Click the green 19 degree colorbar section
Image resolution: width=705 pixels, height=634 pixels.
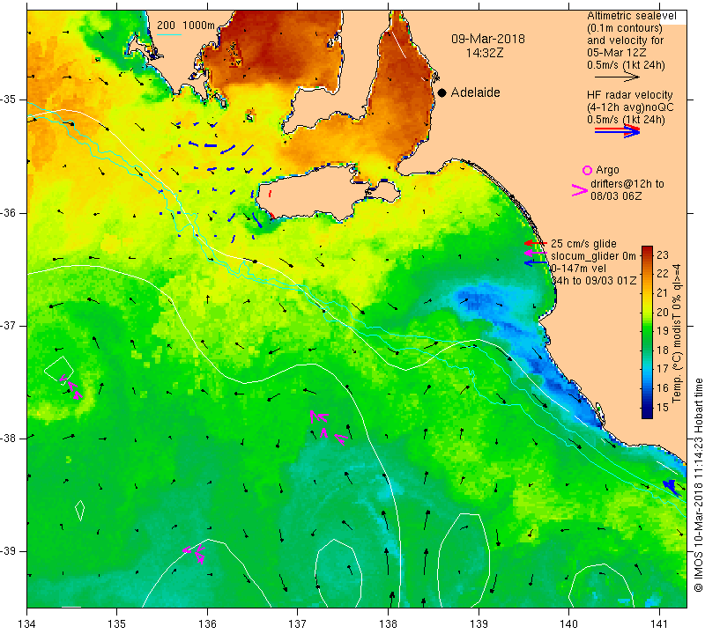(647, 330)
